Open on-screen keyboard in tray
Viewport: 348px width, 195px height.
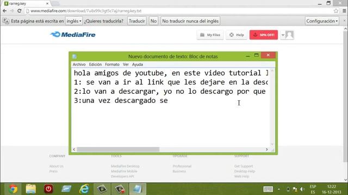pos(268,189)
